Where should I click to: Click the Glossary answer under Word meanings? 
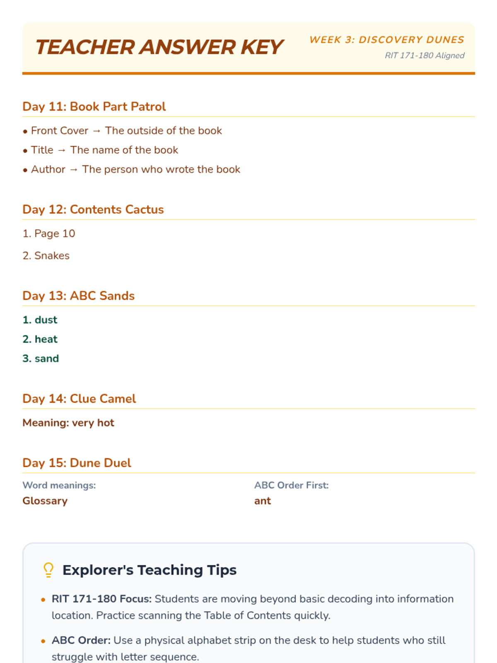[x=45, y=501]
